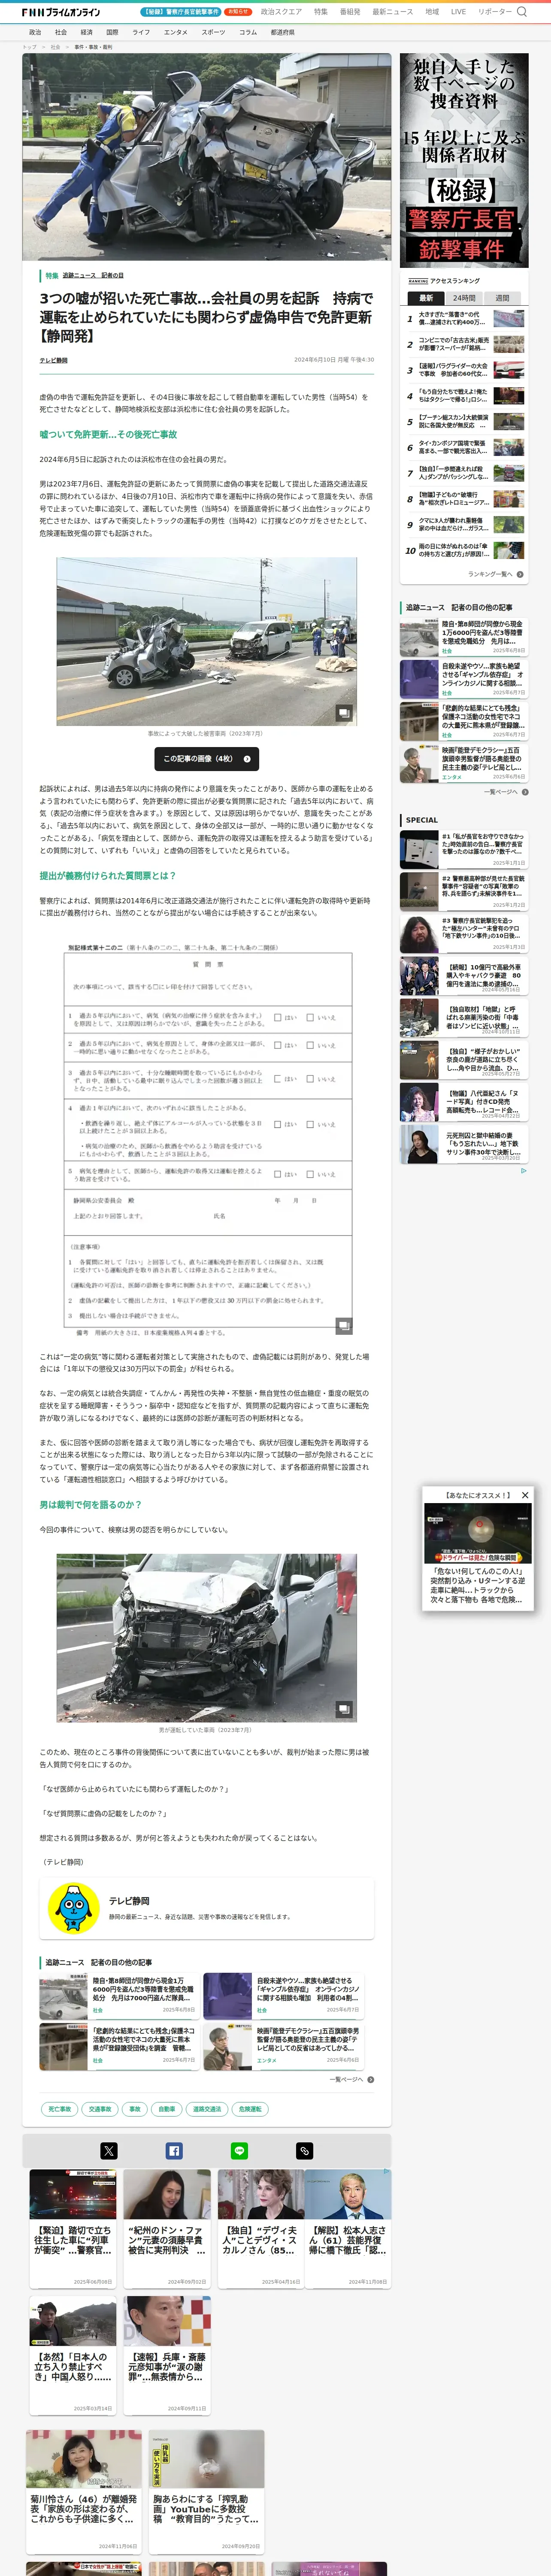Click the ad choices icon under SPECIAL list
The width and height of the screenshot is (551, 2576).
(523, 1170)
